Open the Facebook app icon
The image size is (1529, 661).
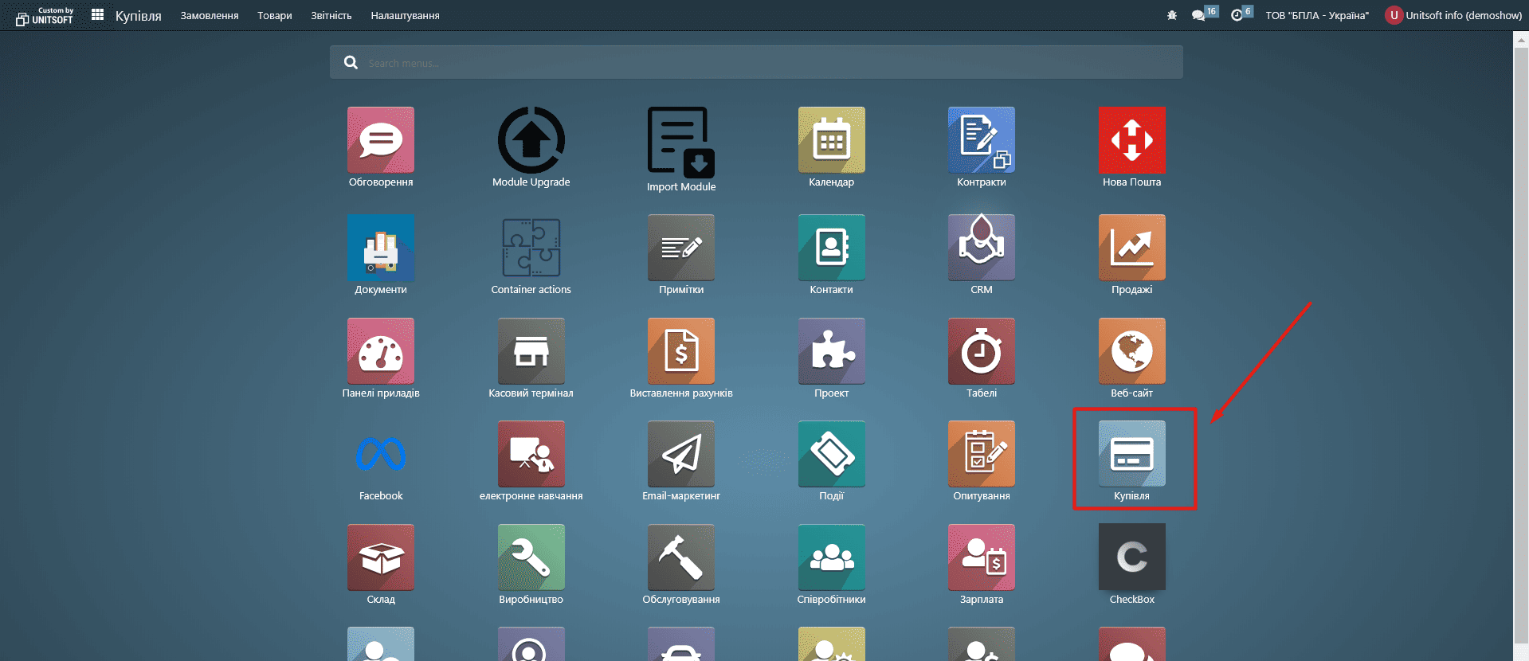(x=381, y=454)
